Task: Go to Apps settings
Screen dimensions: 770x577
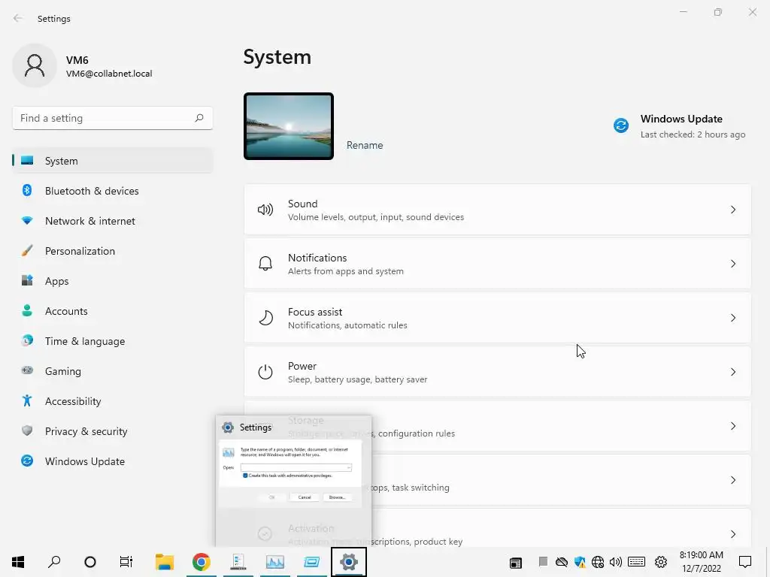Action: (x=113, y=281)
